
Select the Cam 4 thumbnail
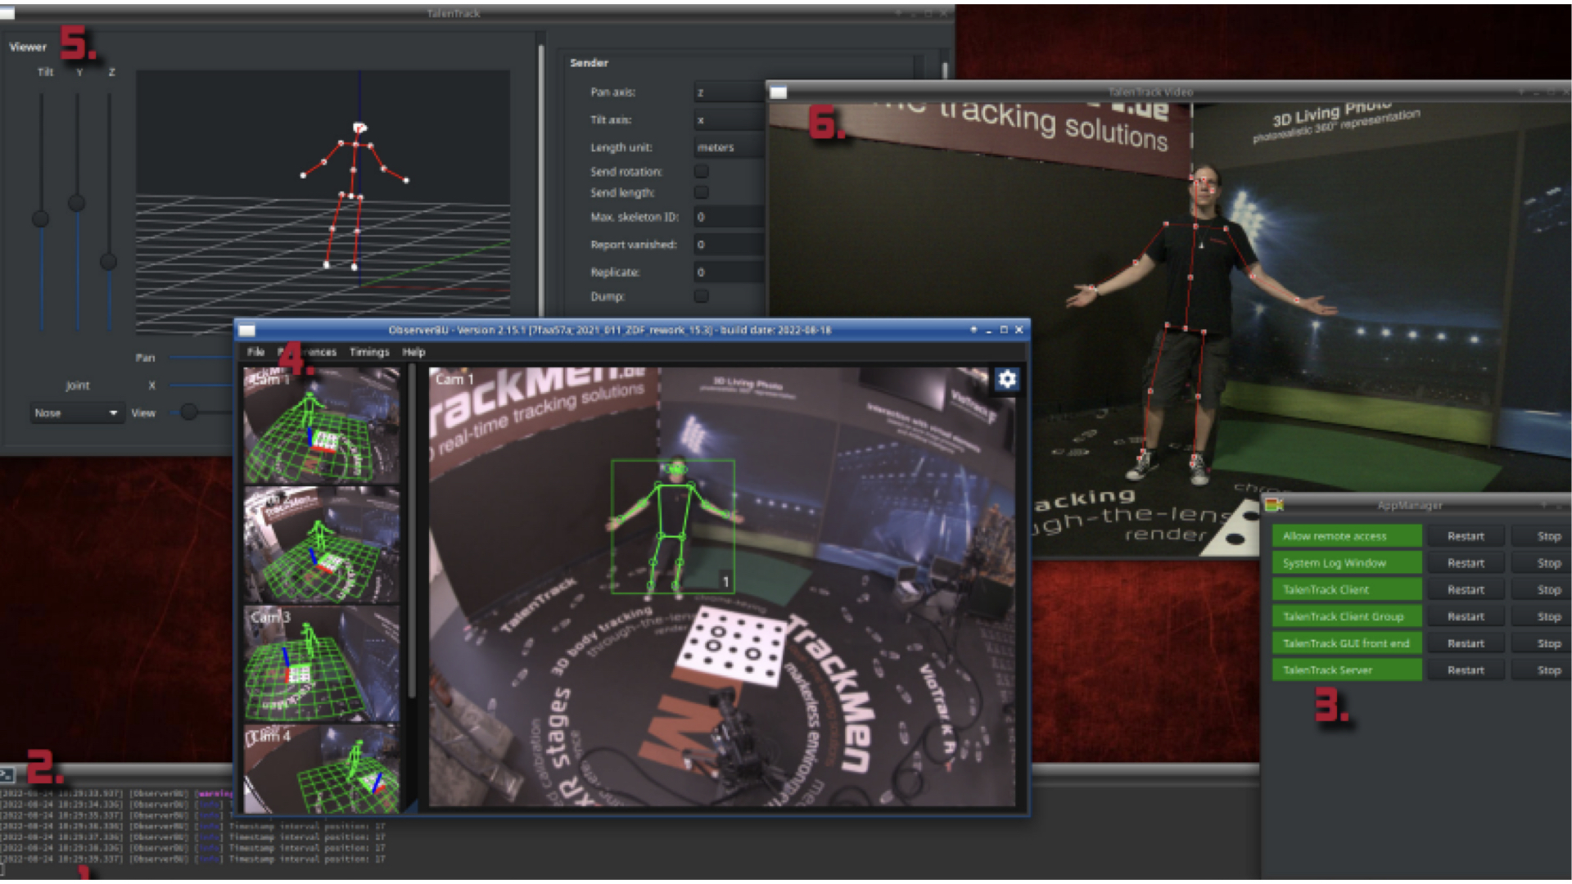pos(322,769)
